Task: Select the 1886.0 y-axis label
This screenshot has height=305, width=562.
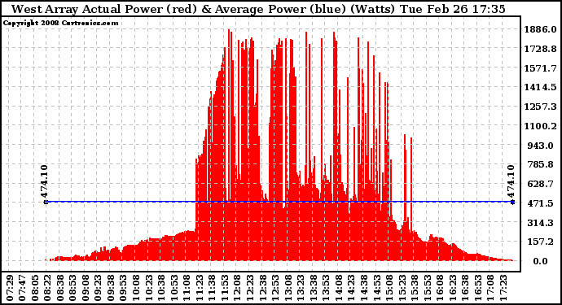Action: pos(541,29)
